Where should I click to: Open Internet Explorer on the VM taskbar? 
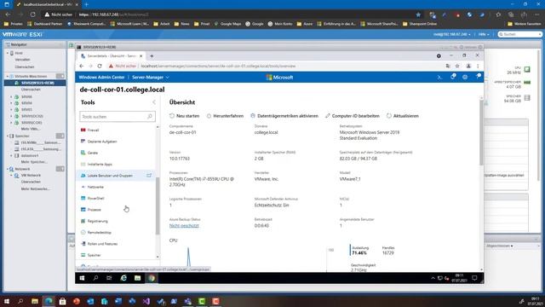coord(123,278)
